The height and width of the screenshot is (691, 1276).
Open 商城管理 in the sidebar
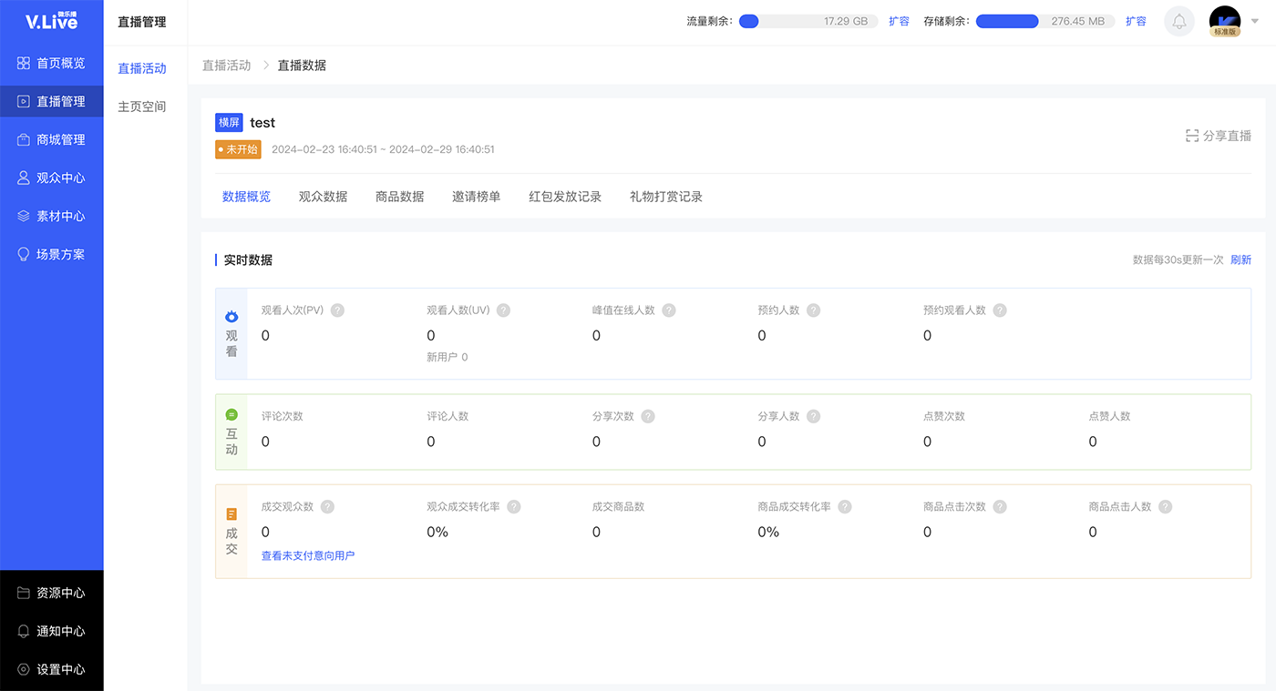coord(52,140)
